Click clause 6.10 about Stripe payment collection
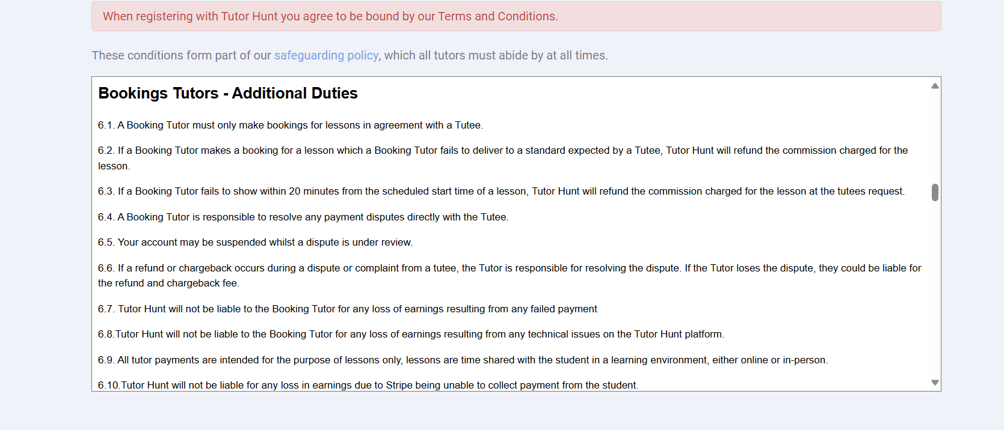Image resolution: width=1004 pixels, height=430 pixels. click(368, 385)
